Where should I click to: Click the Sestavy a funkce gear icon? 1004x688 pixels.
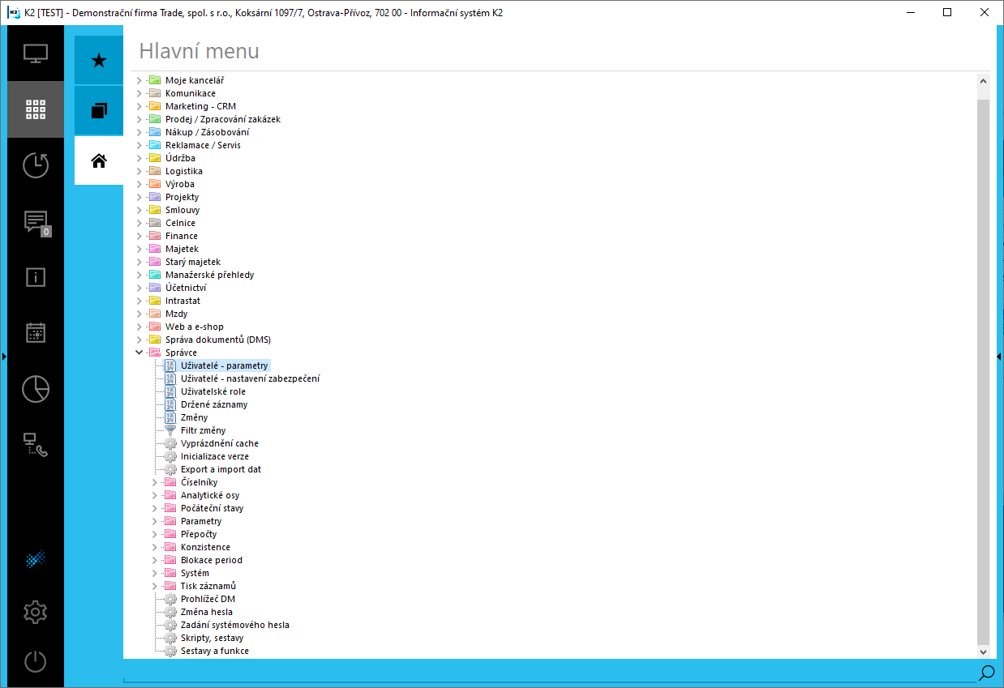click(170, 651)
